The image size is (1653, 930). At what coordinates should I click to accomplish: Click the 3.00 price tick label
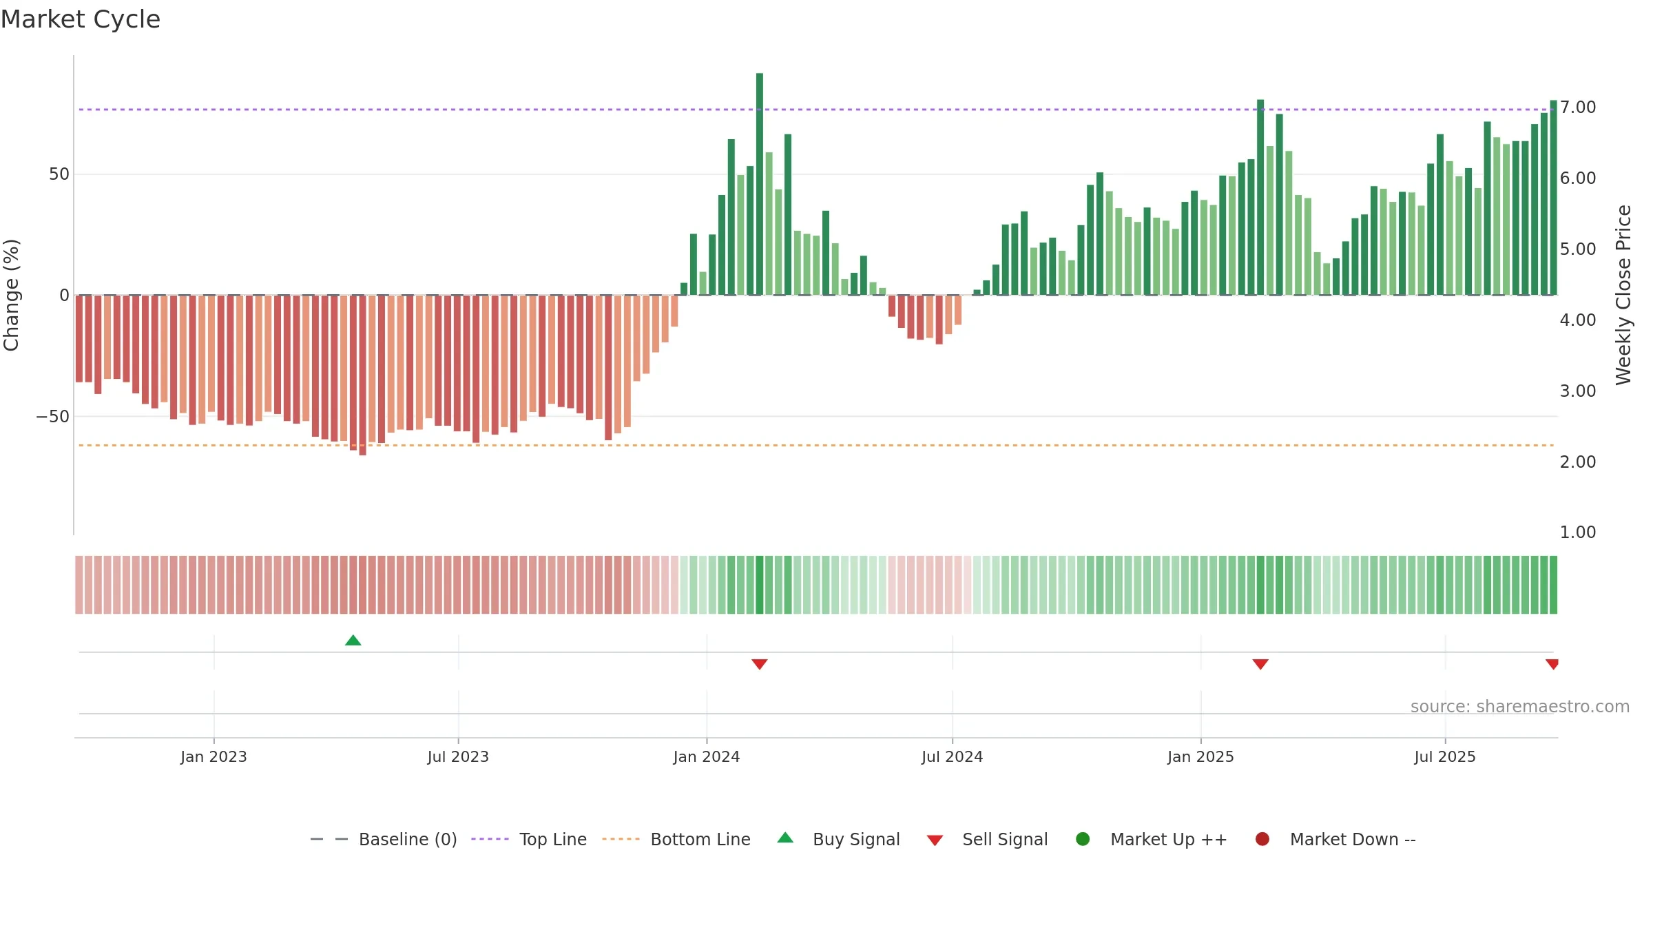pyautogui.click(x=1578, y=391)
